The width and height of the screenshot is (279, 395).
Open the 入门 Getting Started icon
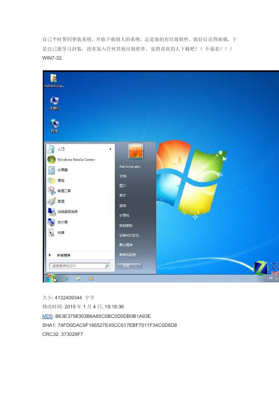click(x=51, y=149)
